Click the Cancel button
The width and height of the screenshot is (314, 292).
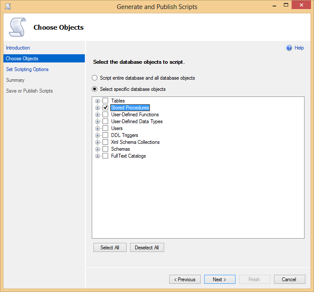289,280
